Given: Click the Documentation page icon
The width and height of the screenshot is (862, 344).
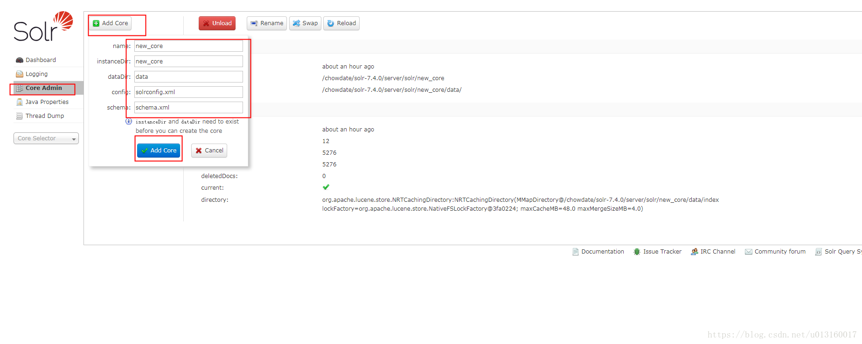Looking at the screenshot, I should point(576,252).
